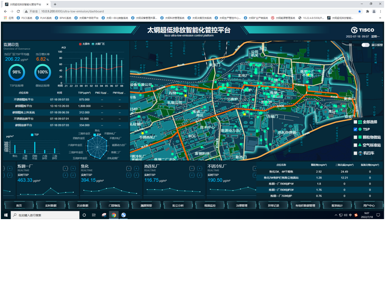Toggle the 中 input method indicator
This screenshot has height=307, width=385.
pyautogui.click(x=351, y=215)
